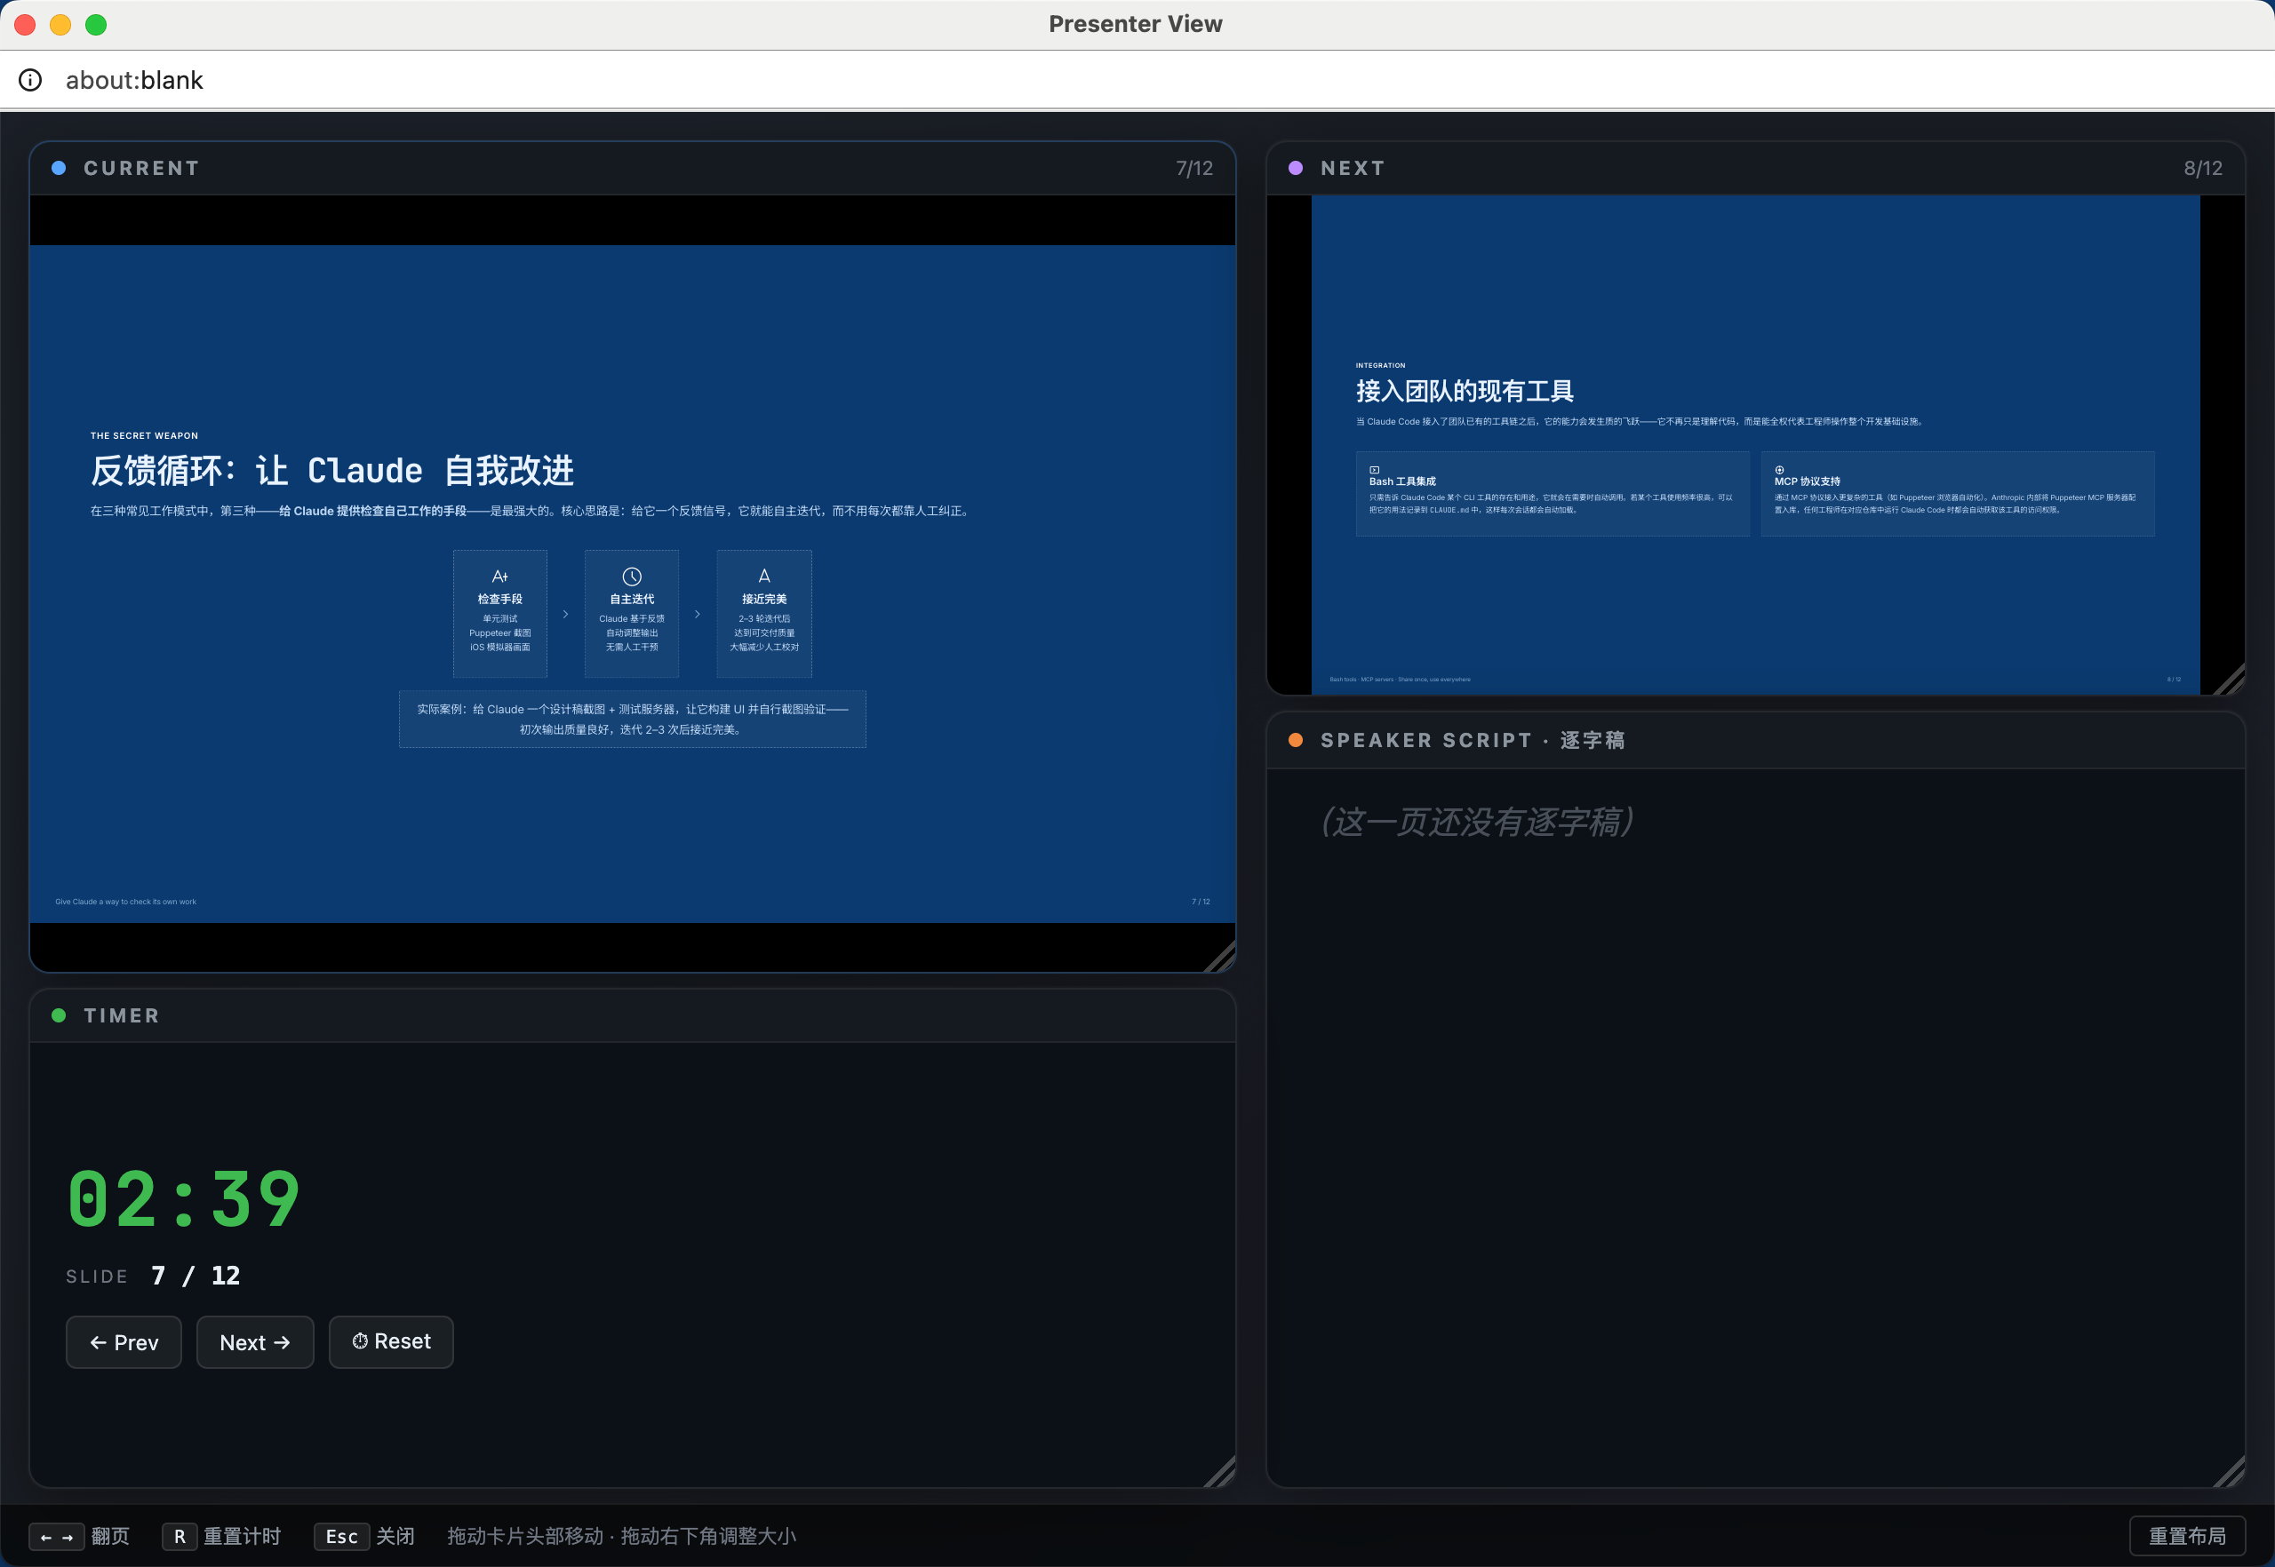Screen dimensions: 2275x1567
Task: Maximize the Presenter View window
Action: coord(96,25)
